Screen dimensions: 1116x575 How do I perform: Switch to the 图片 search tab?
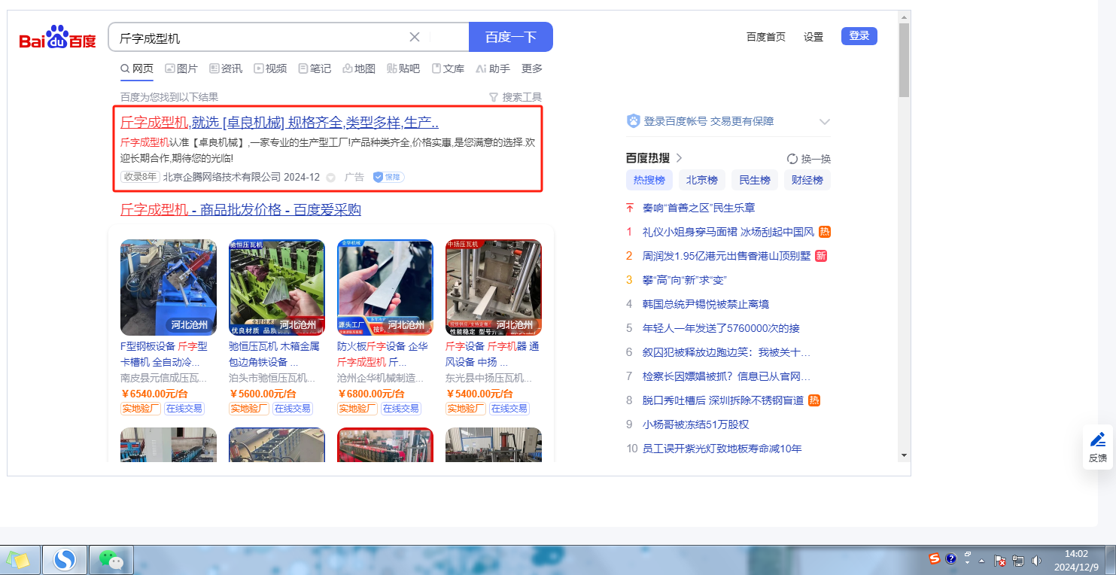coord(181,68)
